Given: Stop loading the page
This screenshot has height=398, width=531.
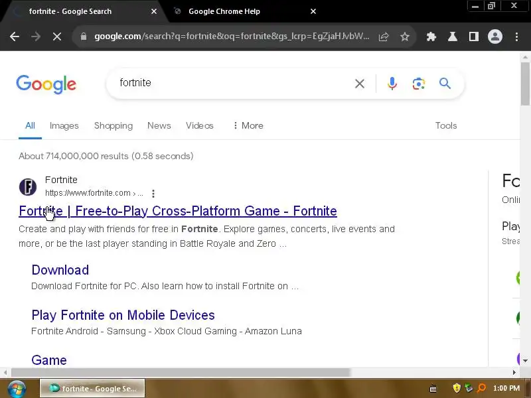Looking at the screenshot, I should [57, 36].
